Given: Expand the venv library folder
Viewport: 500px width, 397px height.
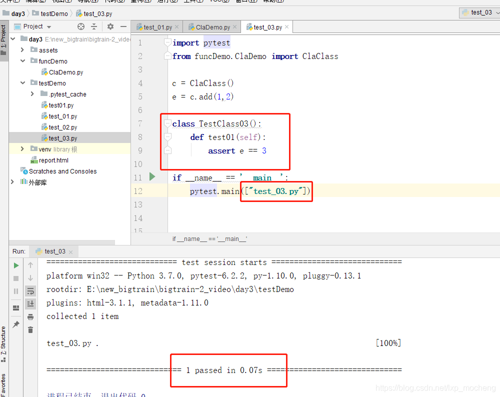Looking at the screenshot, I should tap(22, 149).
